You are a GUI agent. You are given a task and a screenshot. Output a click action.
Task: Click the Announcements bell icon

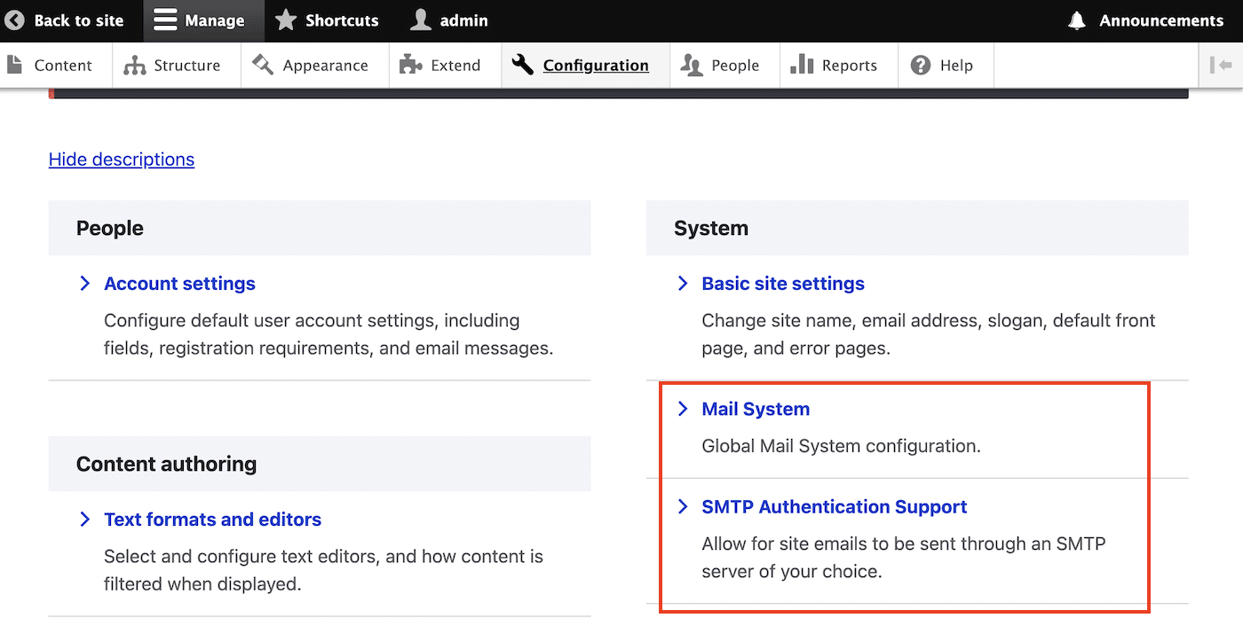1076,20
